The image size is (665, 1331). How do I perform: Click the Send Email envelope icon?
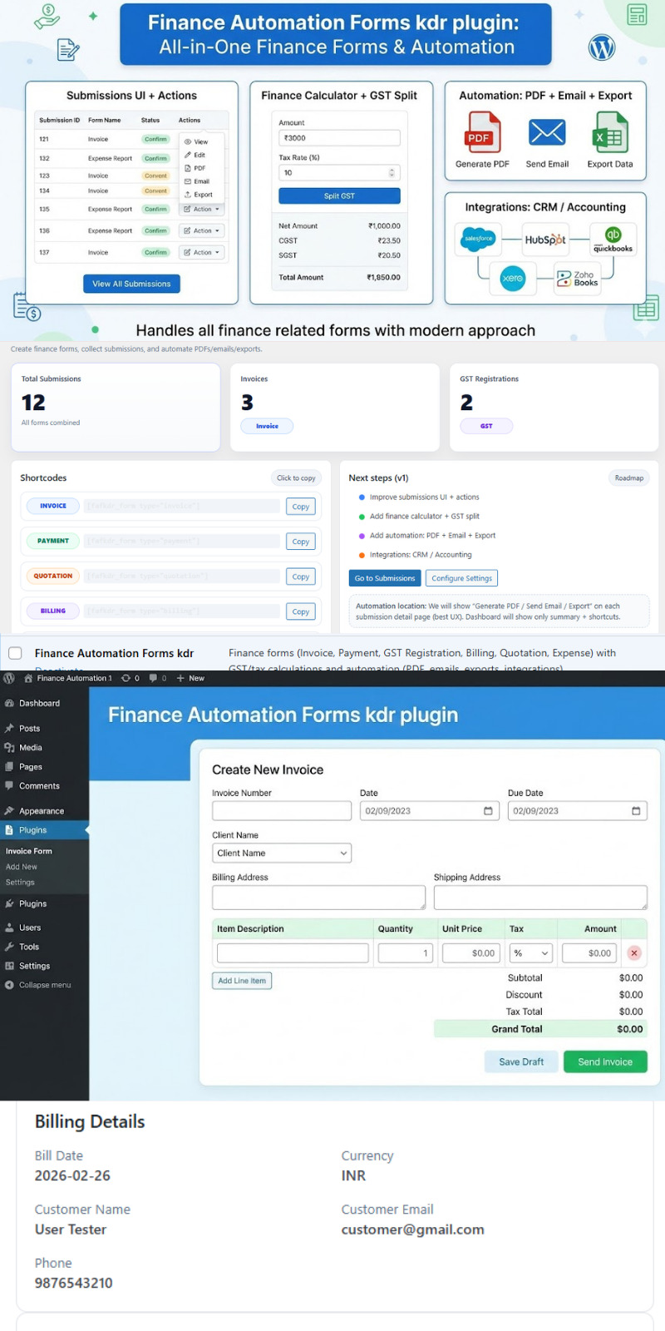tap(547, 132)
